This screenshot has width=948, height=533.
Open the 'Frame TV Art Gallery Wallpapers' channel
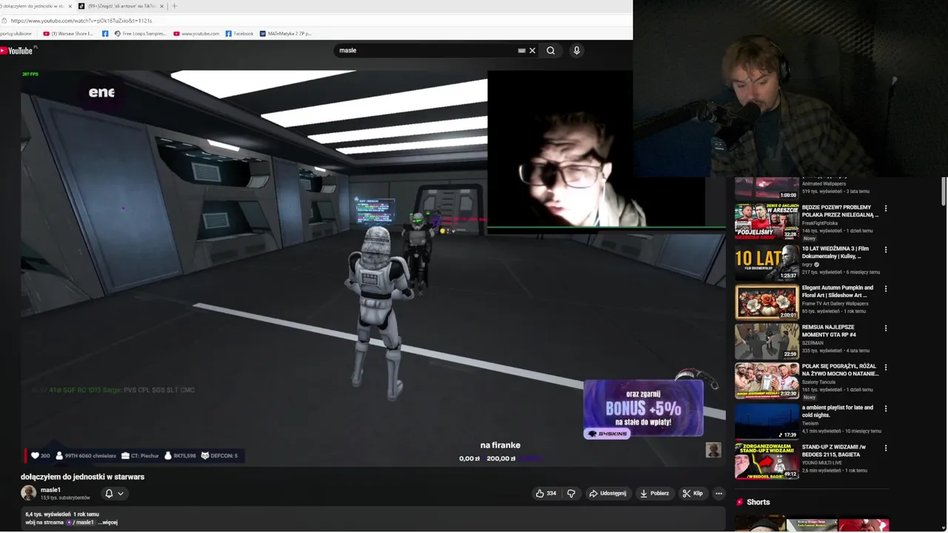point(835,304)
